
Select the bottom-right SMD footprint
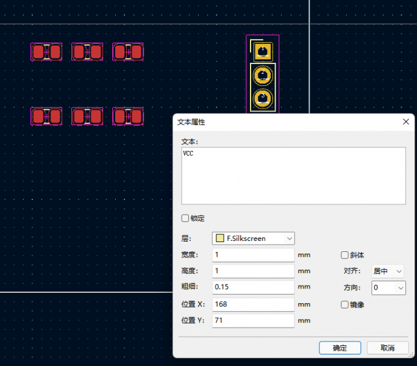(128, 117)
